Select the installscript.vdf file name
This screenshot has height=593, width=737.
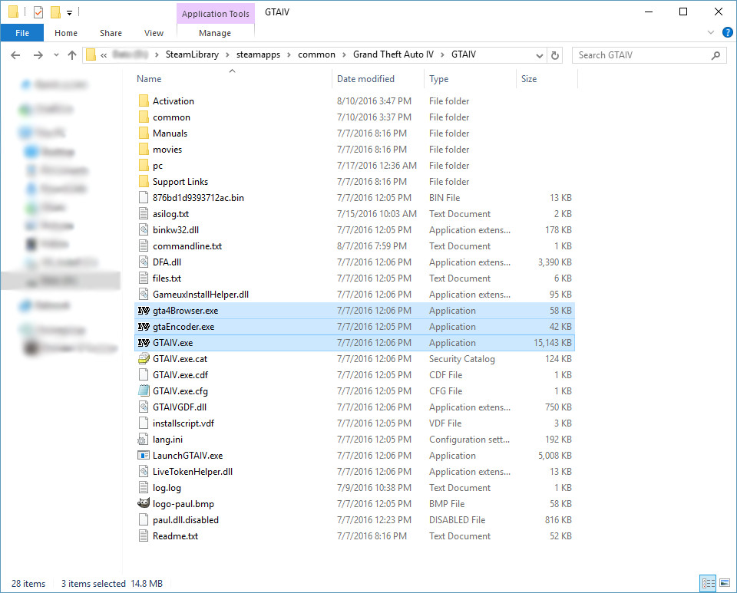pos(183,423)
